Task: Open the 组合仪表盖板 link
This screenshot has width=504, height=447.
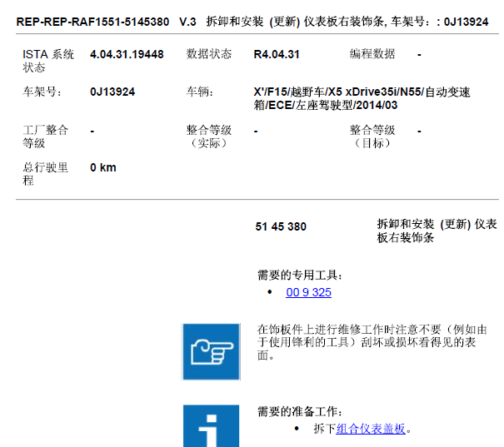Action: 371,429
